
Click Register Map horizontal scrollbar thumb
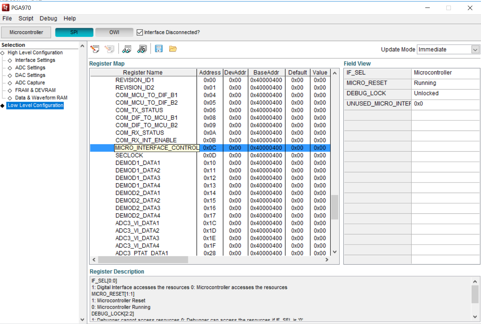point(143,260)
